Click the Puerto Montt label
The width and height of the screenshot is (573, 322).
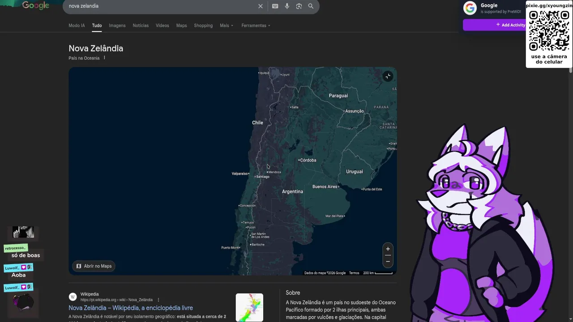pyautogui.click(x=230, y=248)
